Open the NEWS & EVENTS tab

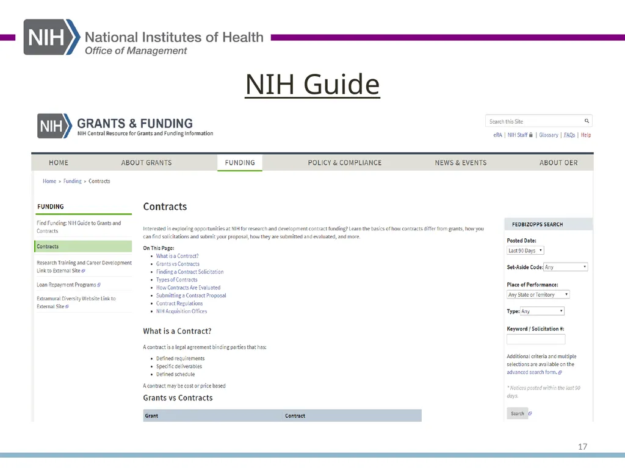point(460,163)
